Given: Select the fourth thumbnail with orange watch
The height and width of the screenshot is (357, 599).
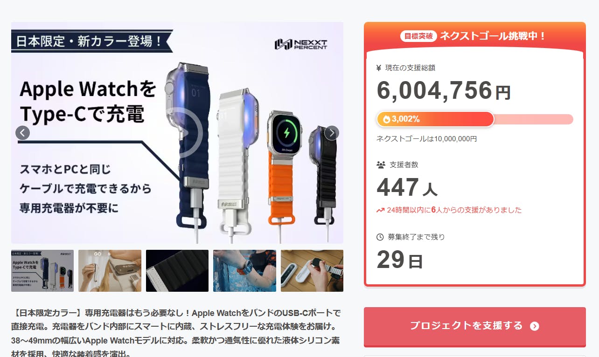Looking at the screenshot, I should [244, 271].
